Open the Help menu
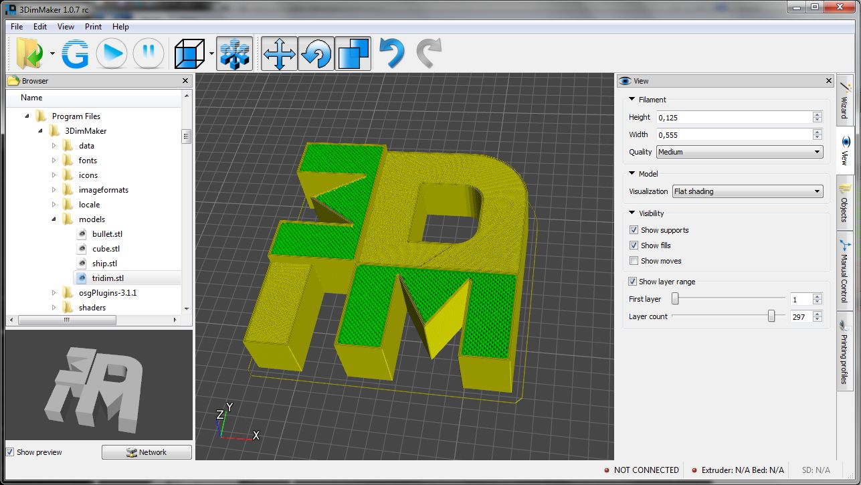Viewport: 861px width, 485px height. click(x=120, y=27)
